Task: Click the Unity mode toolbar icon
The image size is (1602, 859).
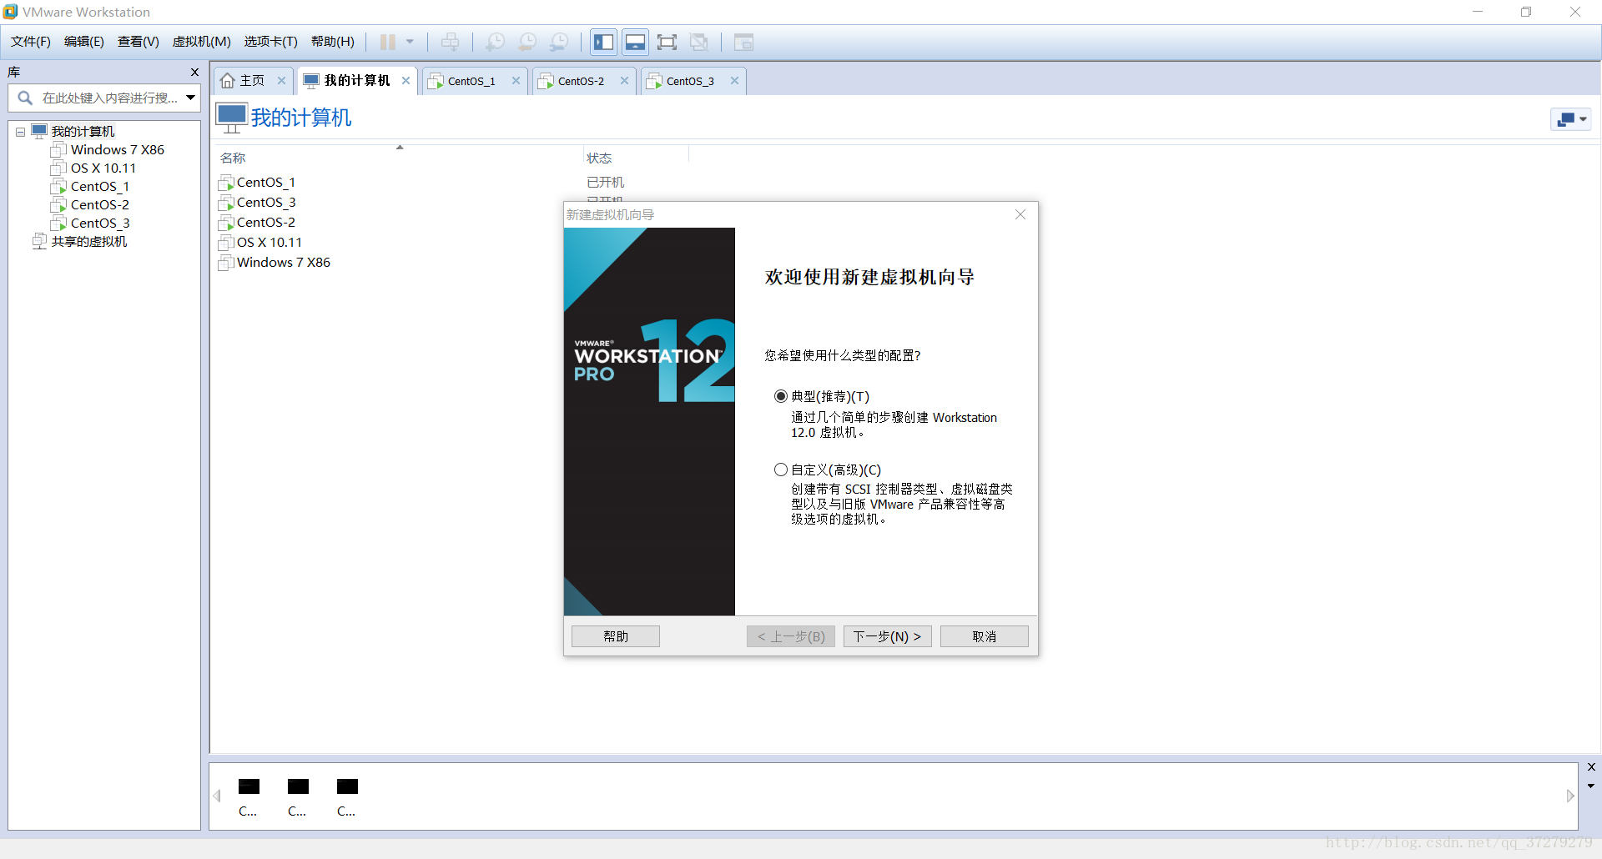Action: point(699,42)
